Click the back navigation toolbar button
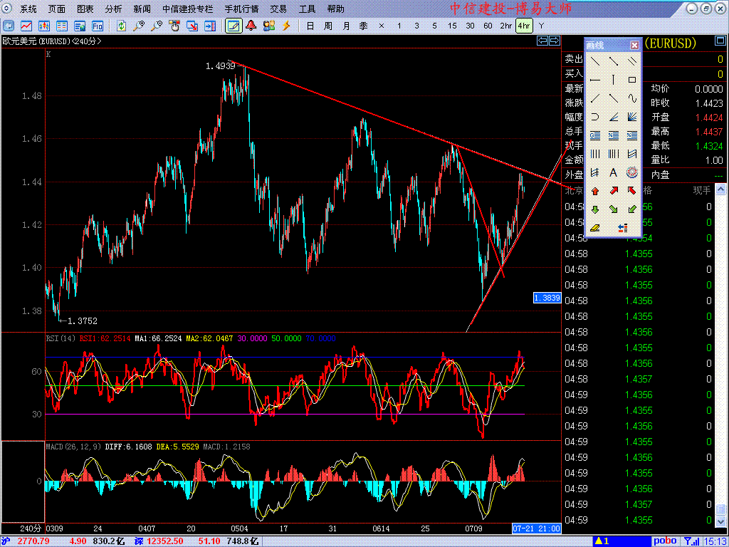This screenshot has height=547, width=729. [x=9, y=26]
